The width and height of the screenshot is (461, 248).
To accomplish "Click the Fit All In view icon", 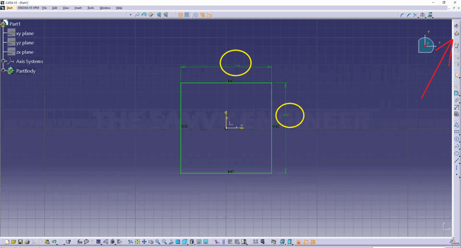I will tap(137, 242).
